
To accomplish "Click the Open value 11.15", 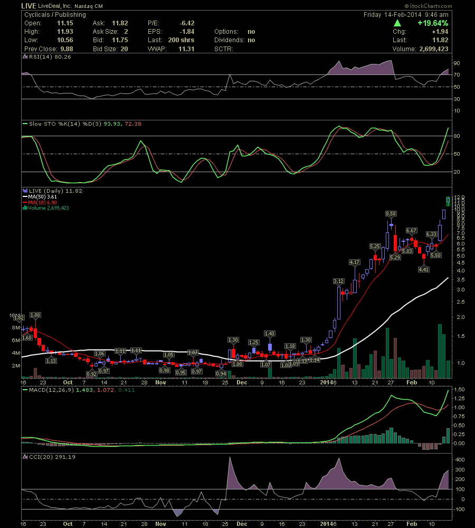I will point(65,23).
